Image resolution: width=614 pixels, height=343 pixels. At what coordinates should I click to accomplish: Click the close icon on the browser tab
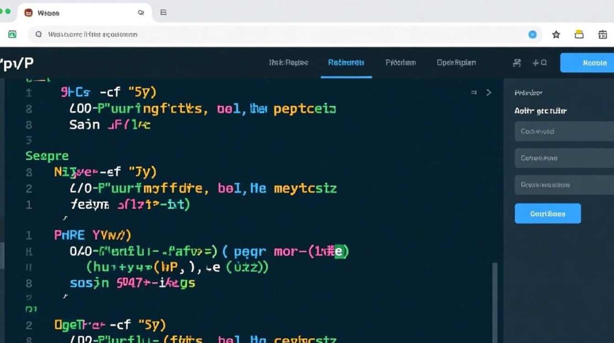pos(141,13)
